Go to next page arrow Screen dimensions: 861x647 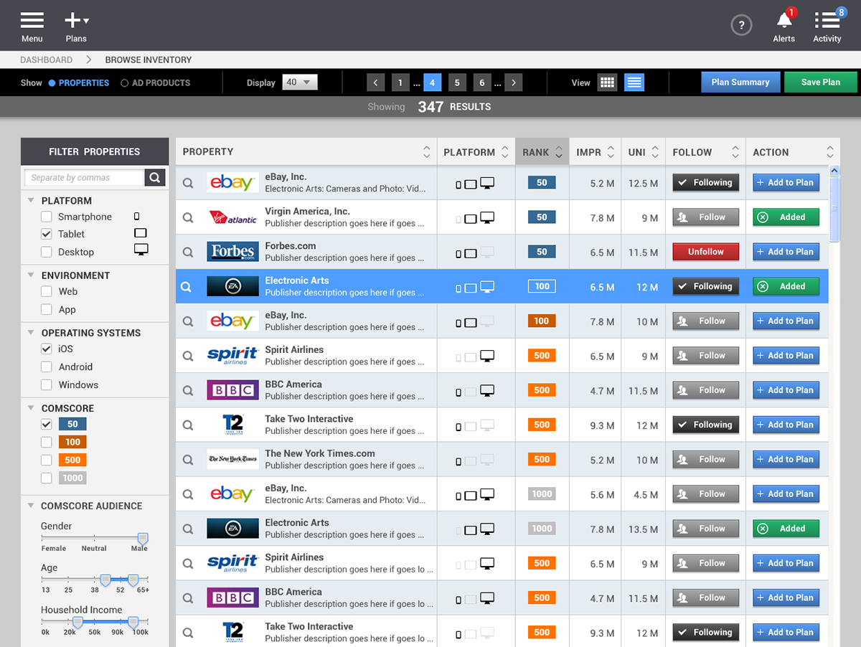513,82
